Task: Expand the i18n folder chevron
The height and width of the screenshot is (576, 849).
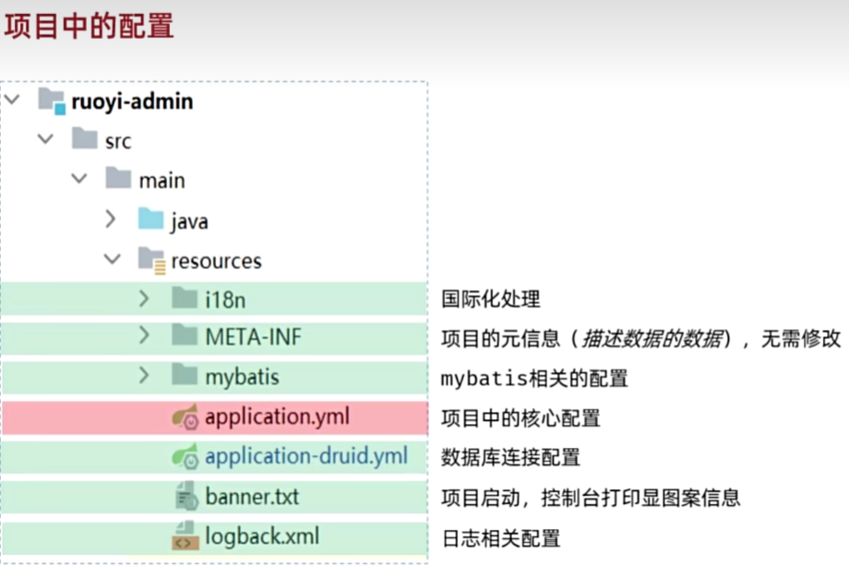Action: 144,298
